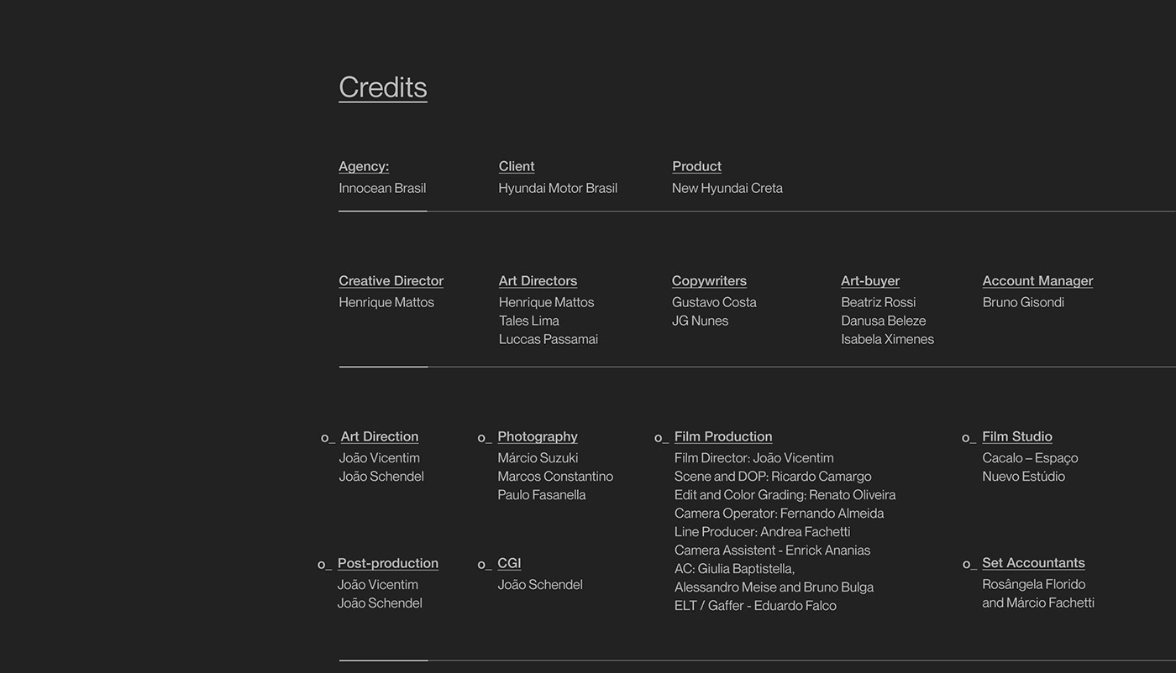Click the Innocean Brasil agency name

[382, 188]
